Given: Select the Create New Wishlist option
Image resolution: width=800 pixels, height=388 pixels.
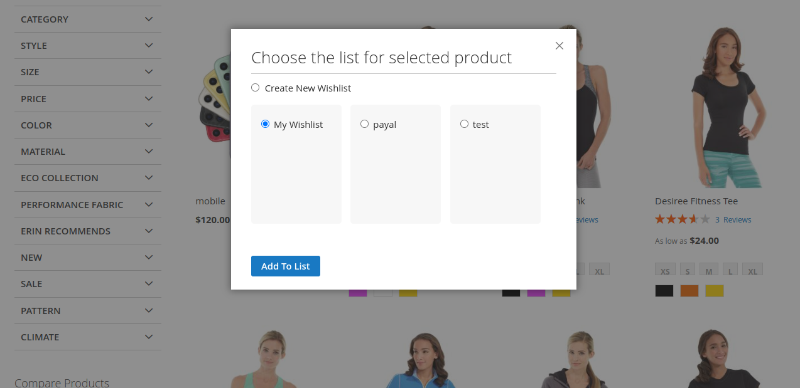Looking at the screenshot, I should (x=255, y=88).
